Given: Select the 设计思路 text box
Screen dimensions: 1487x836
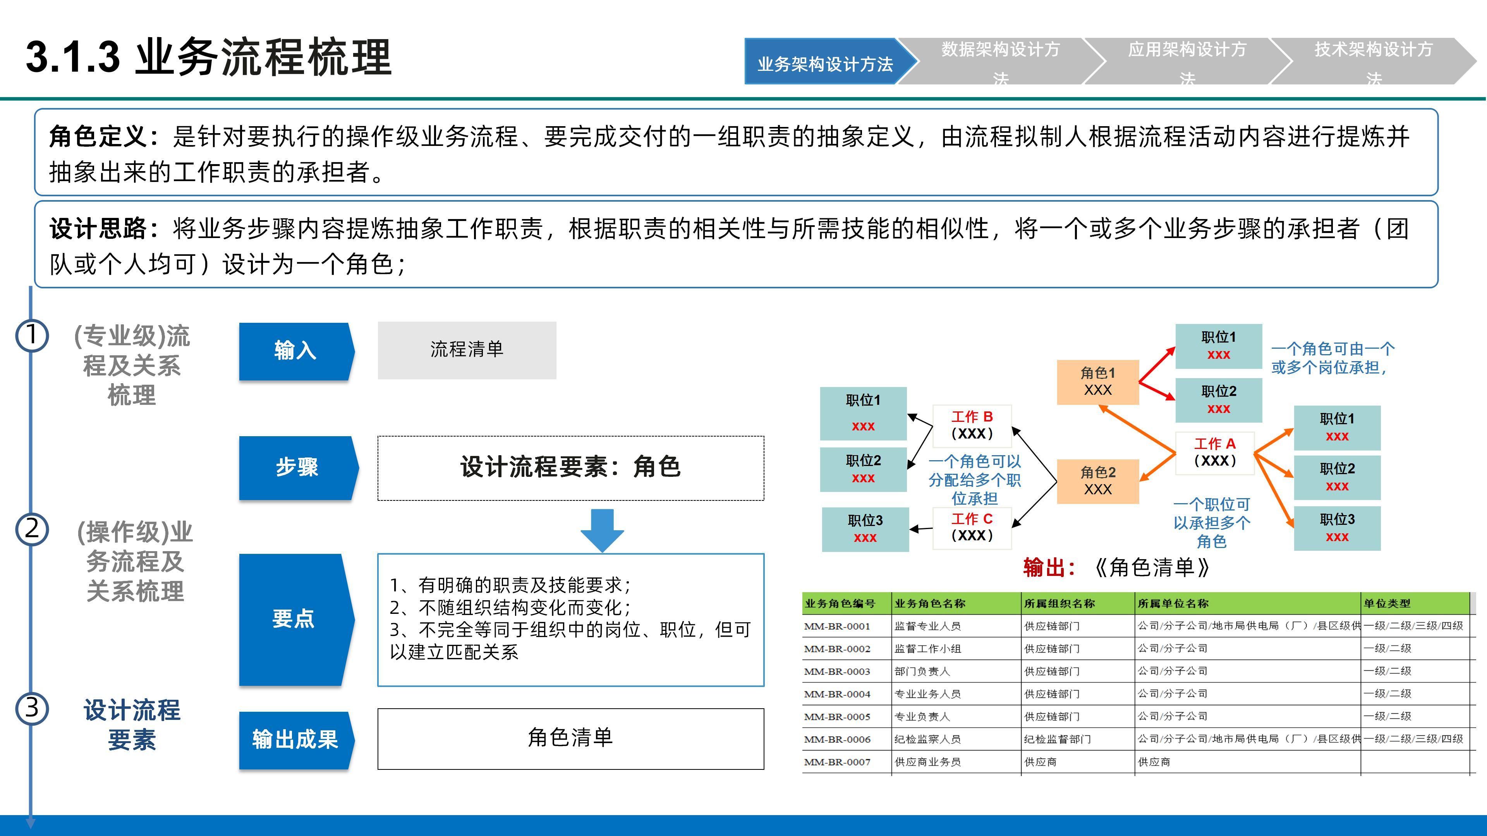Looking at the screenshot, I should pyautogui.click(x=736, y=245).
